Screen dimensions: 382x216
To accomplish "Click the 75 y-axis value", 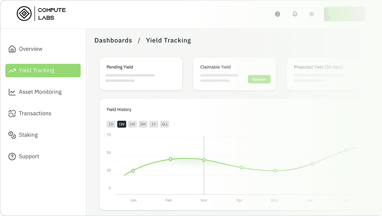I will tap(109, 135).
